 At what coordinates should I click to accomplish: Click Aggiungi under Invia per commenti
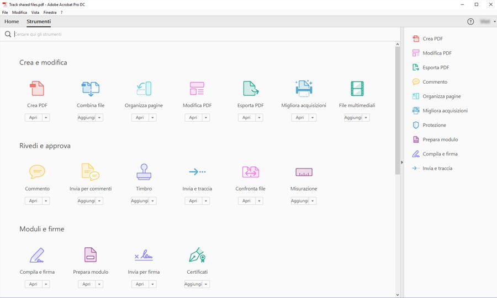pyautogui.click(x=87, y=201)
